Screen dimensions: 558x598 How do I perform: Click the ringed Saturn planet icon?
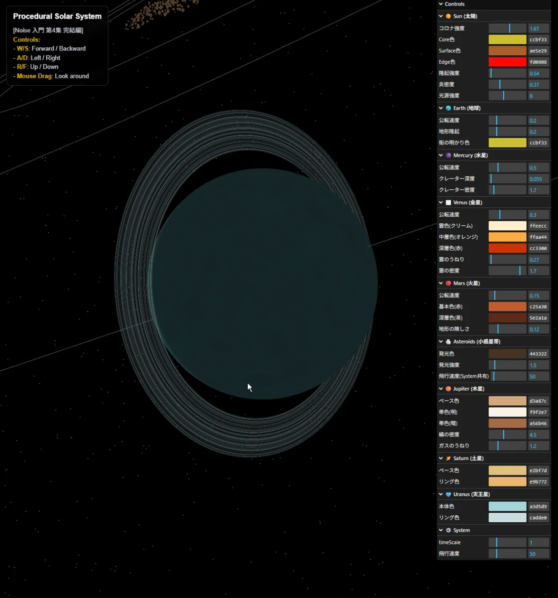[x=448, y=458]
